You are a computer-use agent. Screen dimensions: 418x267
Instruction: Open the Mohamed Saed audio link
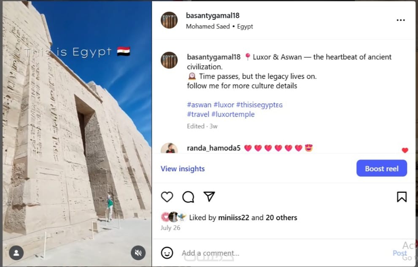pos(208,27)
